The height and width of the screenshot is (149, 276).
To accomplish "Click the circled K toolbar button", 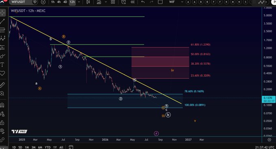I will pyautogui.click(x=226, y=2).
